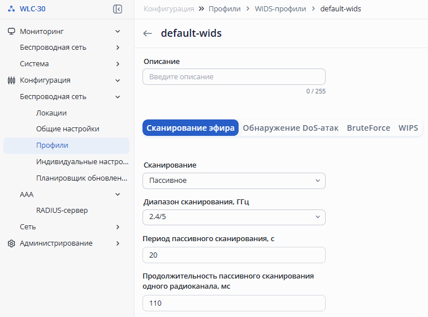The image size is (428, 317).
Task: Click the Конфигурация sidebar menu label
Action: point(45,80)
